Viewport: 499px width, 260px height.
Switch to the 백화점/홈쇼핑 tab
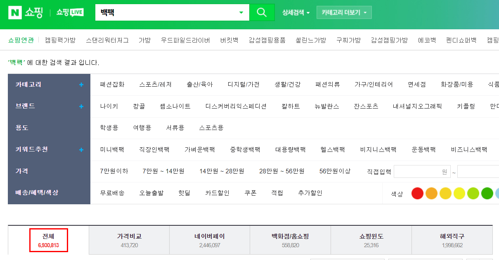point(290,240)
